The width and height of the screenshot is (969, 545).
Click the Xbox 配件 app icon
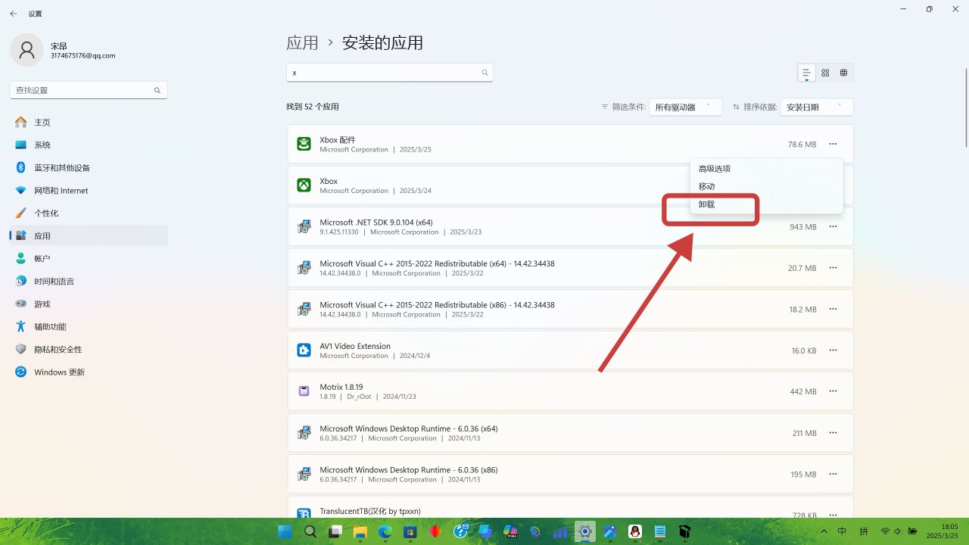point(304,144)
